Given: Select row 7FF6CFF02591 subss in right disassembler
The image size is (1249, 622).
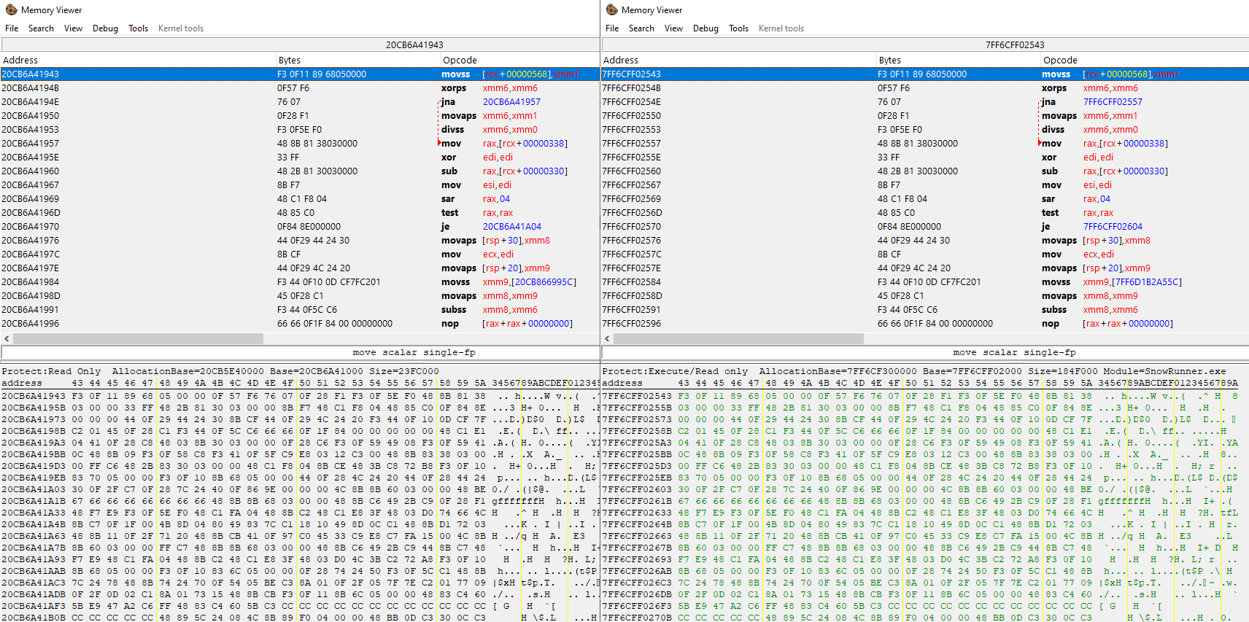Looking at the screenshot, I should [x=925, y=309].
